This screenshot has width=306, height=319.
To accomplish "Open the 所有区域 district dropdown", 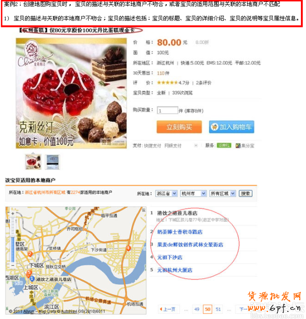I will point(222,194).
